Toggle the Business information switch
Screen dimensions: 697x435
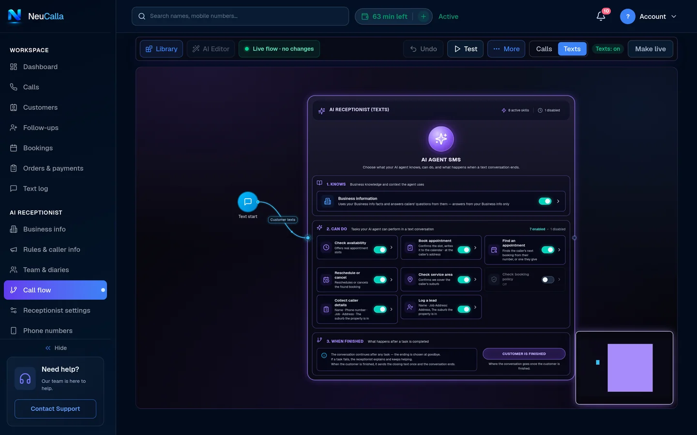pyautogui.click(x=545, y=201)
